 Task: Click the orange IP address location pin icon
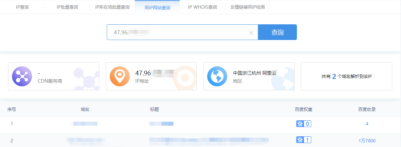click(x=120, y=76)
